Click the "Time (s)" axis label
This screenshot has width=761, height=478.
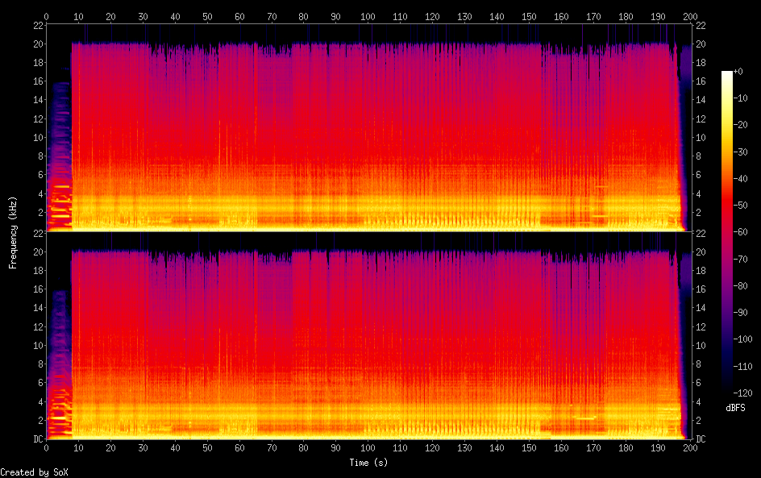[x=368, y=462]
